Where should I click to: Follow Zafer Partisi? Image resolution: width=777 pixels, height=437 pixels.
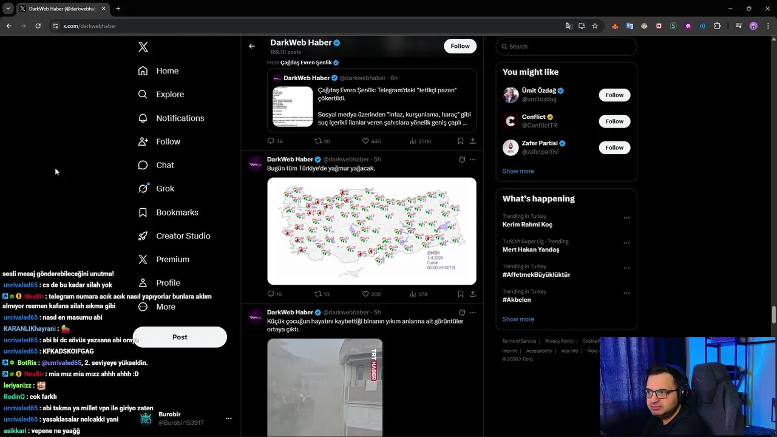[614, 147]
